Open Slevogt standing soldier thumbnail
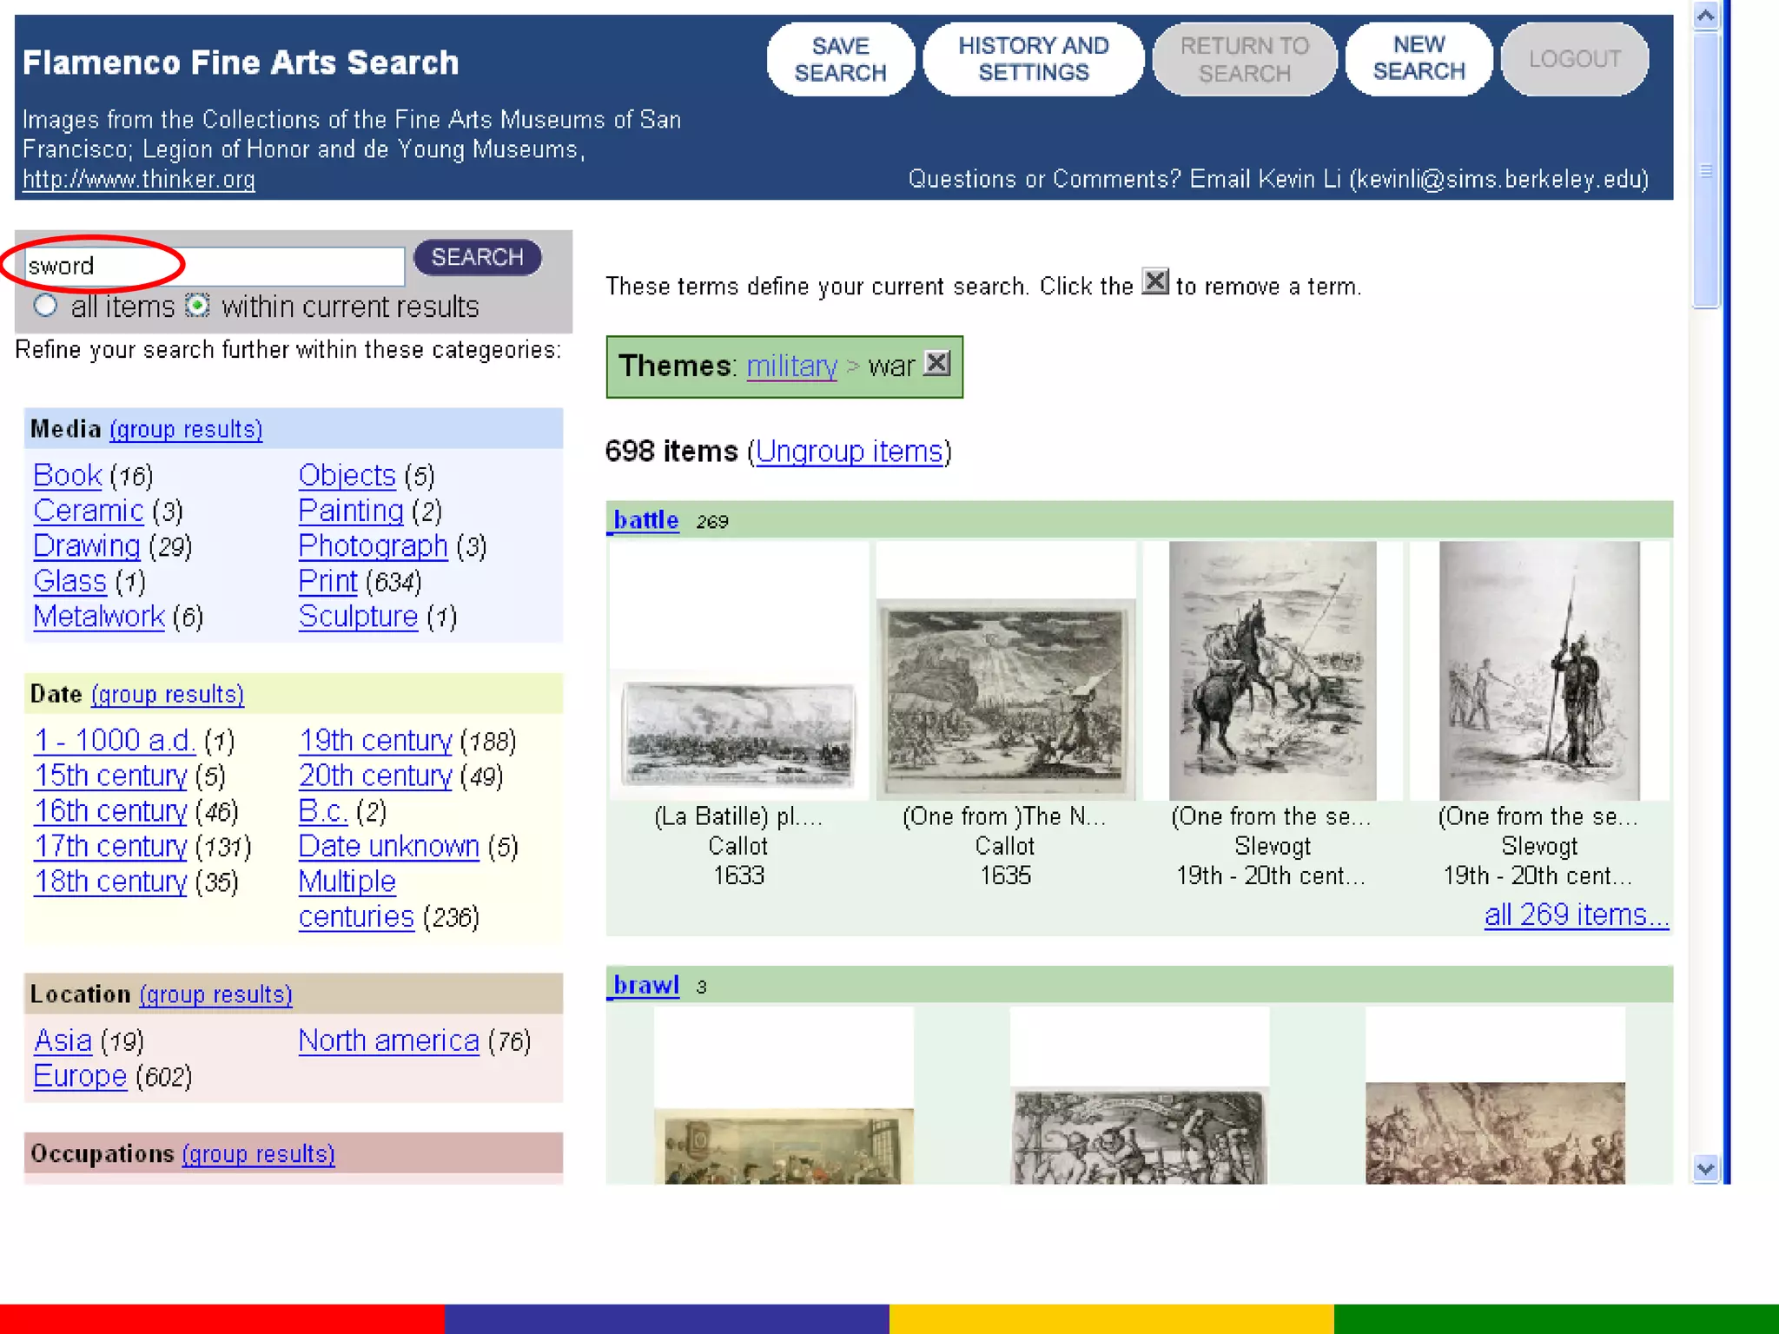The image size is (1779, 1334). (1538, 670)
